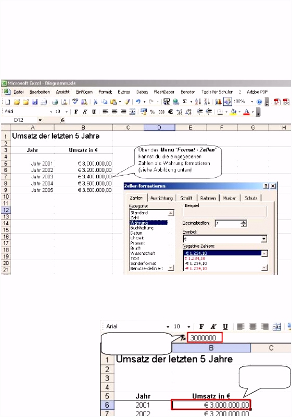
Task: Open the Fenster menu
Action: pos(188,92)
